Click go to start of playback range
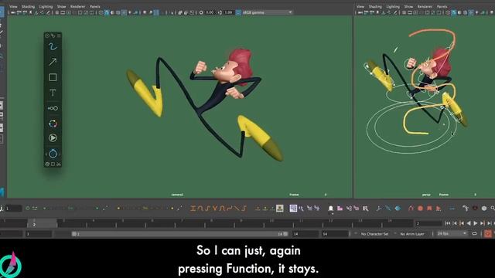The image size is (495, 278). (447, 223)
